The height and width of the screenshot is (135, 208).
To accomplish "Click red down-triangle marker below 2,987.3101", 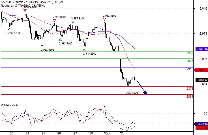I will pyautogui.click(x=73, y=22).
